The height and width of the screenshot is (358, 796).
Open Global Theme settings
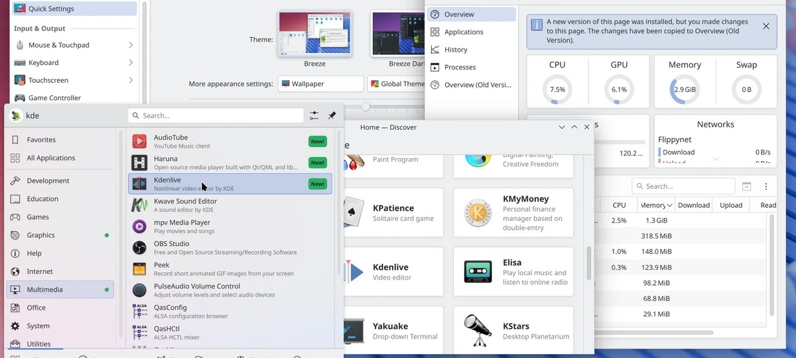(x=397, y=84)
